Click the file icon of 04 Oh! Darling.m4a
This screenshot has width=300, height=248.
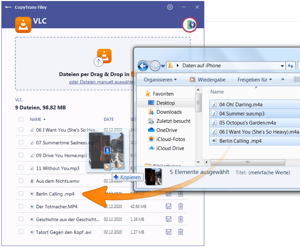214,104
